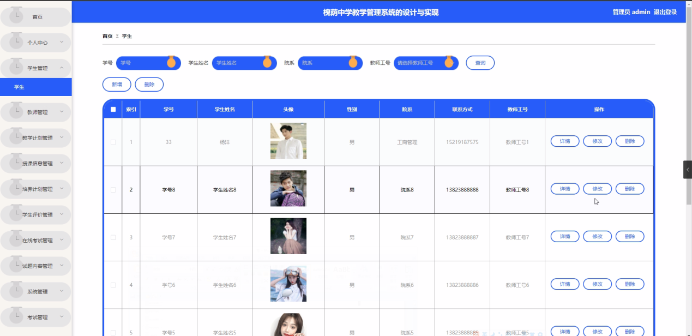Expand the 在线考试管理 menu chevron

[62, 240]
